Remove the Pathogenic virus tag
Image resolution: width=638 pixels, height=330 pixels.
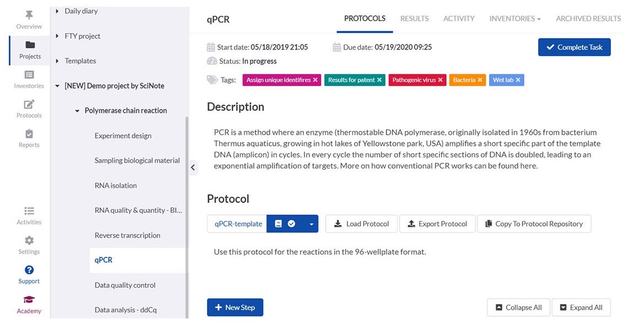pos(440,80)
